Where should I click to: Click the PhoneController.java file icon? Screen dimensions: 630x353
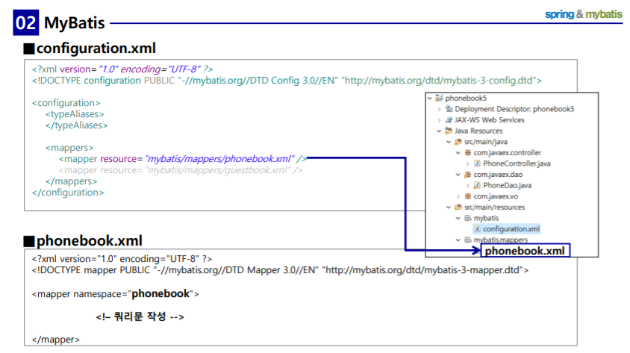(477, 163)
